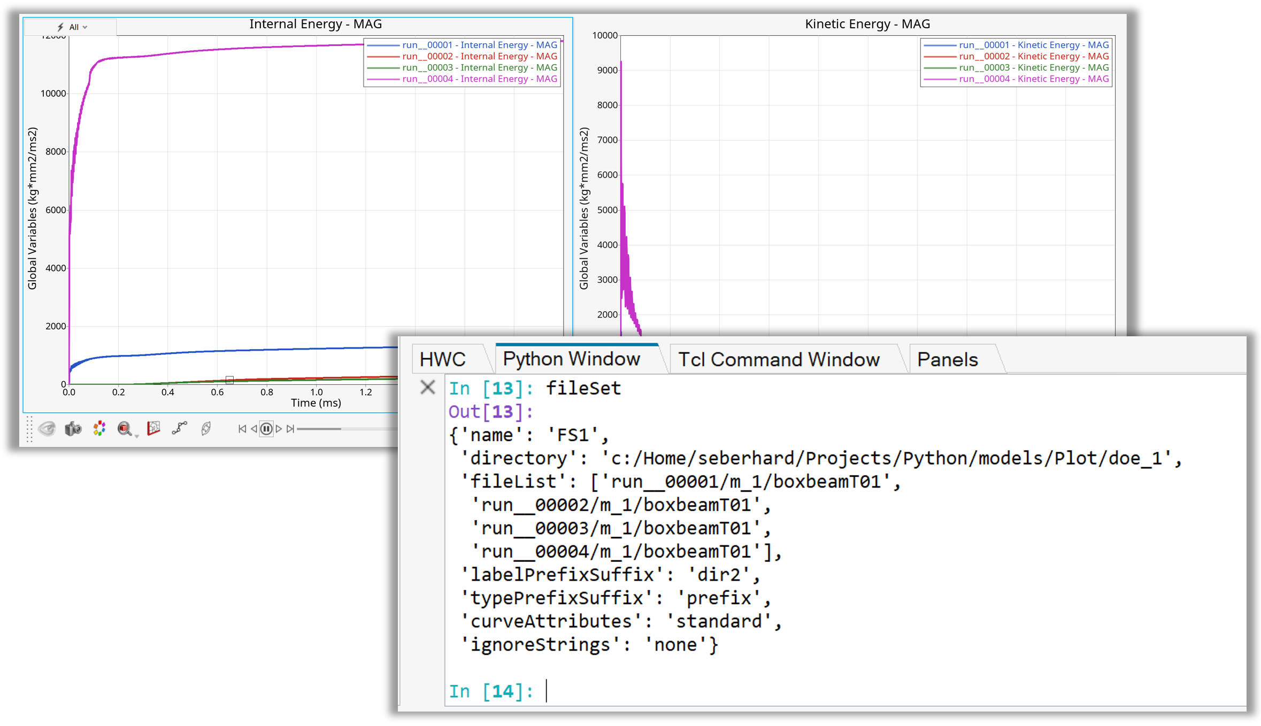Open the color wheel palette icon

click(99, 428)
